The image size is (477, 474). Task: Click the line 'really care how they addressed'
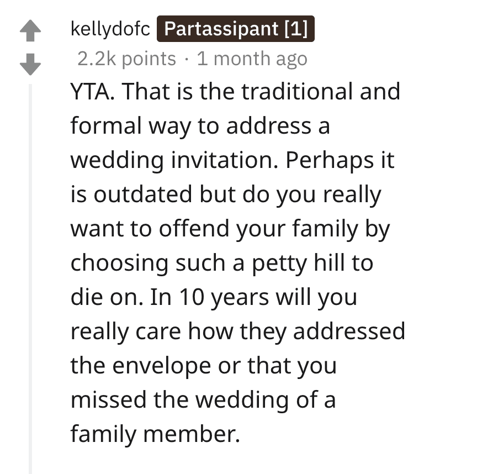tap(238, 331)
